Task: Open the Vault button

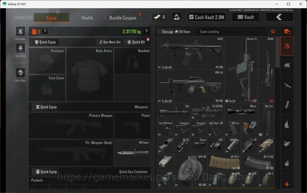Action: tap(246, 17)
